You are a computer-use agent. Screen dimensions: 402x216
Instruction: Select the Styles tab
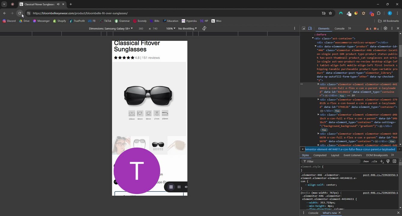[x=305, y=155]
